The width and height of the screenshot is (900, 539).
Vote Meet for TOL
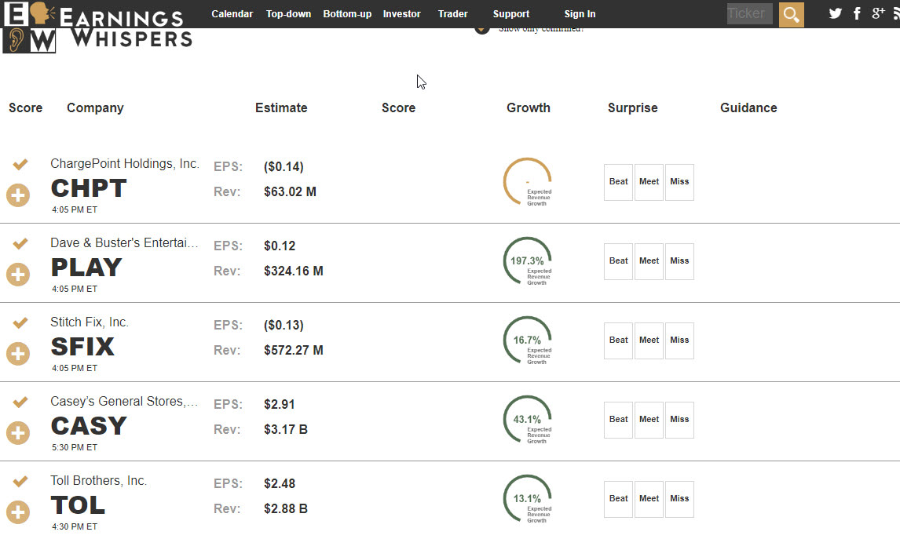[649, 499]
